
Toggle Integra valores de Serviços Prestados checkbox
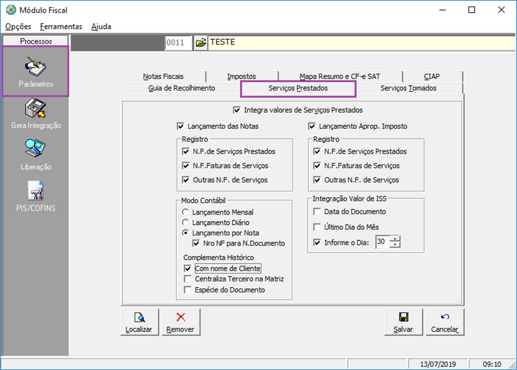point(237,110)
